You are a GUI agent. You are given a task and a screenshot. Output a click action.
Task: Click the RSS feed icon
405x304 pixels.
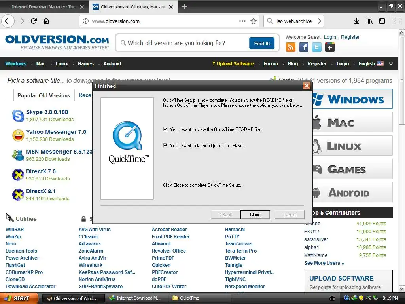(291, 47)
